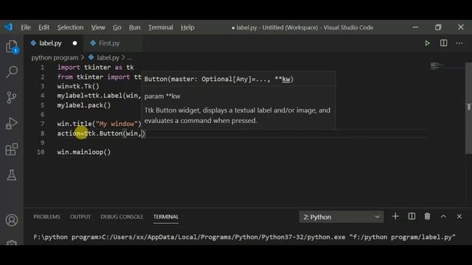Click the unsaved dot on the label.py tab
This screenshot has height=265, width=472.
click(x=74, y=43)
